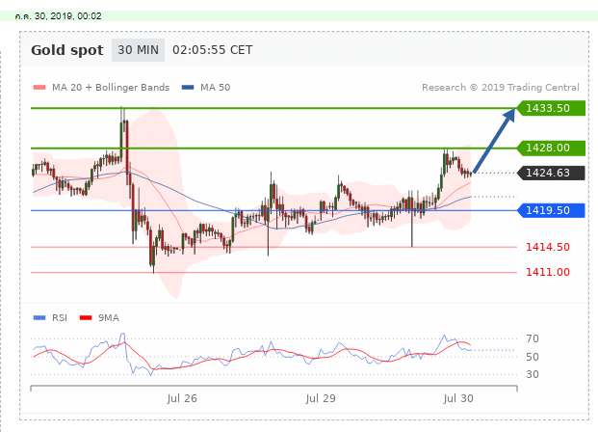Image resolution: width=598 pixels, height=432 pixels.
Task: Toggle the RSI legend entry
Action: click(x=50, y=318)
